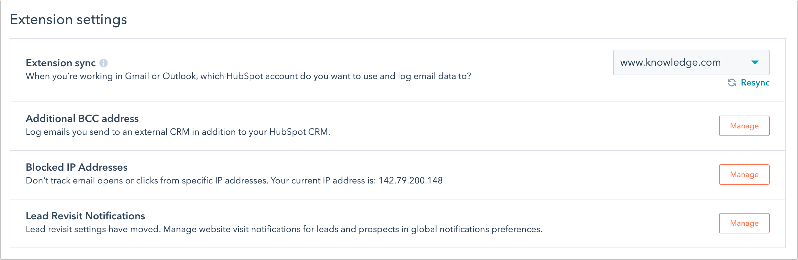The image size is (798, 260).
Task: Click Manage for Additional BCC address
Action: (x=744, y=126)
